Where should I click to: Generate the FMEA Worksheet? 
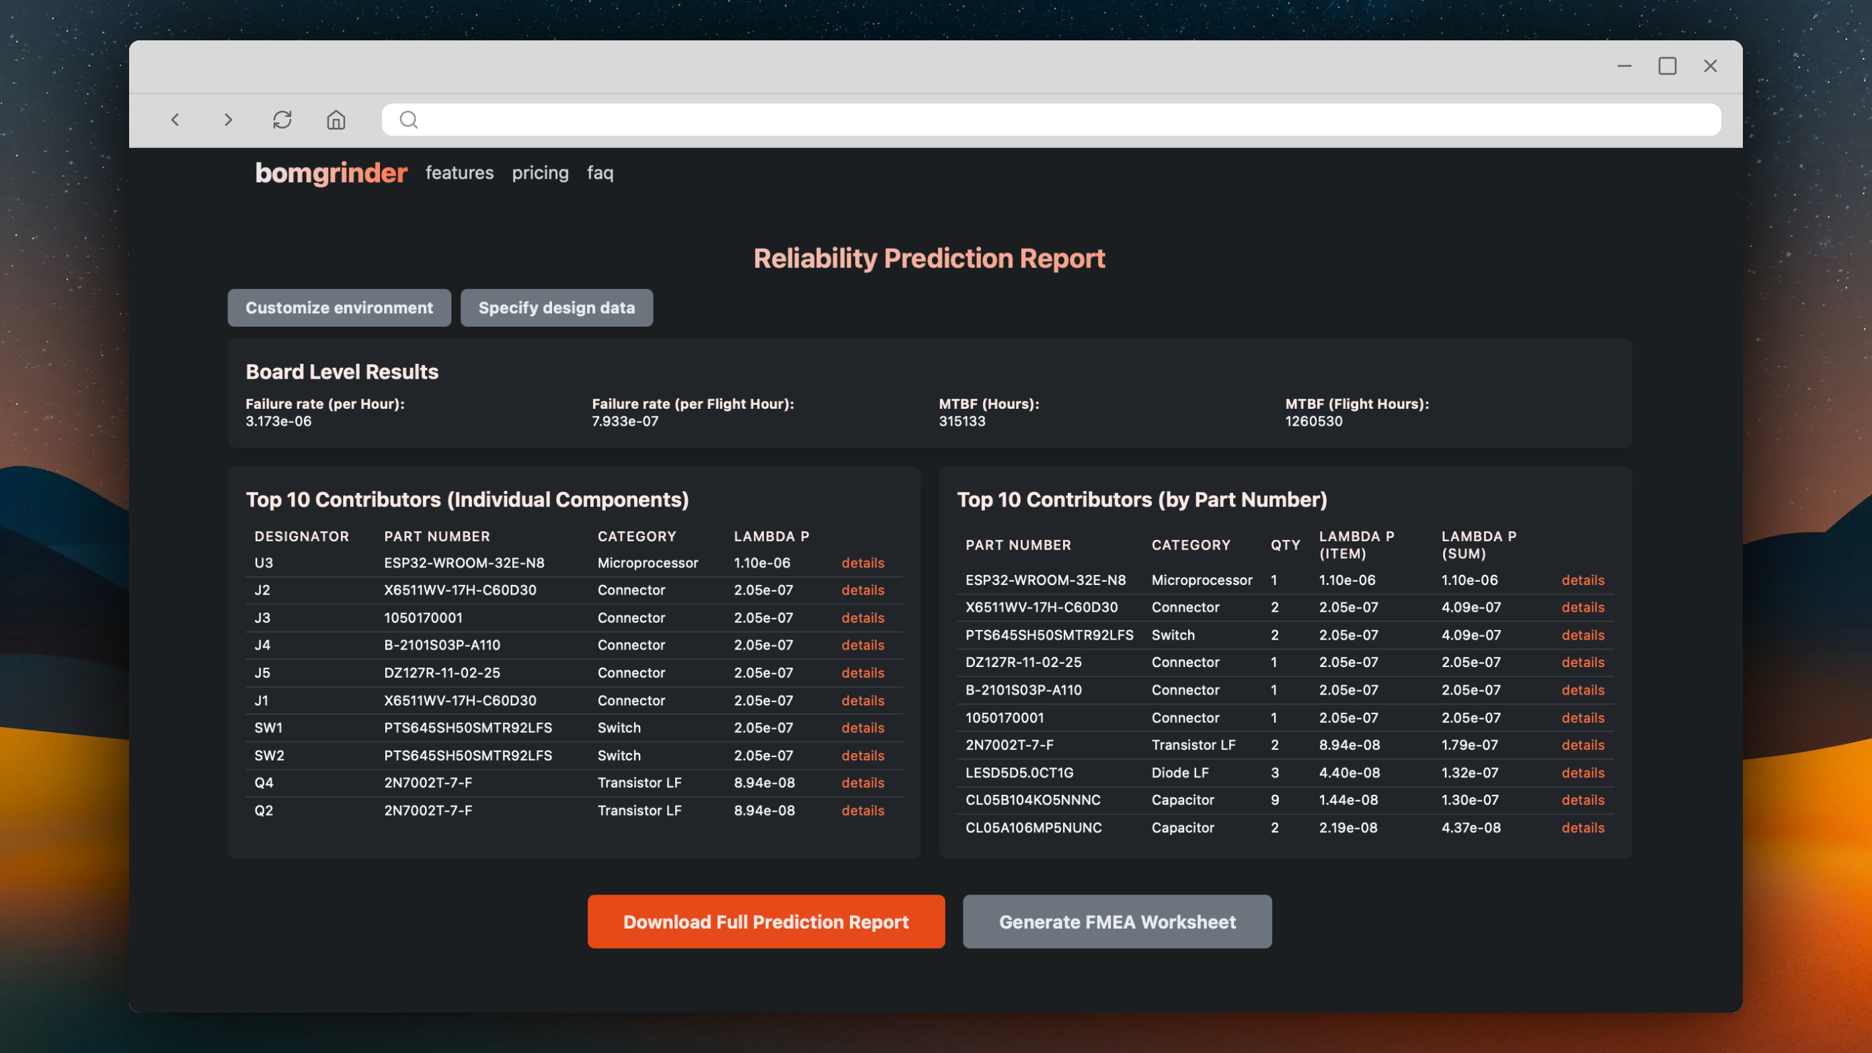(1117, 921)
